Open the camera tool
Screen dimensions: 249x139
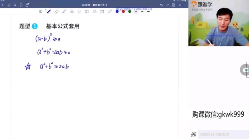click(95, 11)
